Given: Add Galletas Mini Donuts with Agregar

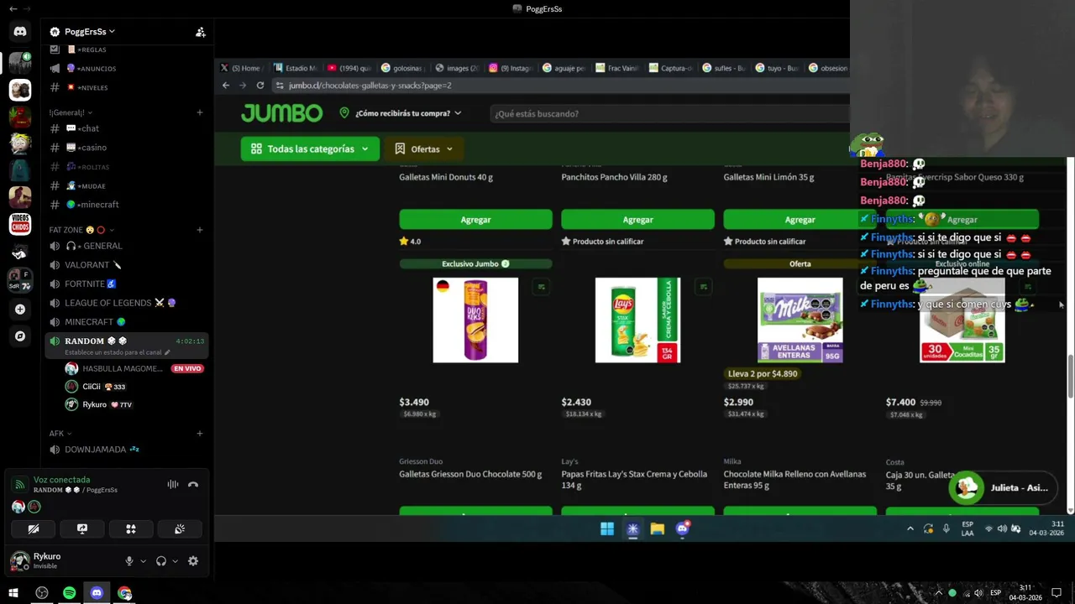Looking at the screenshot, I should coord(475,219).
